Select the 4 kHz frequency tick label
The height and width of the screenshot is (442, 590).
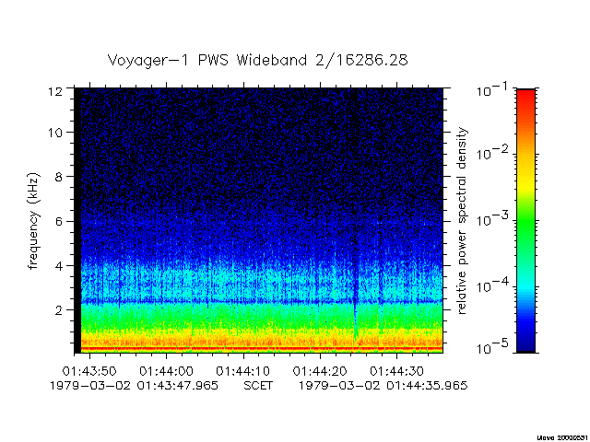coord(59,266)
